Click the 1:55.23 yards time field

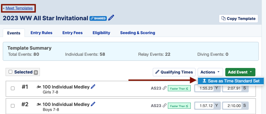coord(204,88)
